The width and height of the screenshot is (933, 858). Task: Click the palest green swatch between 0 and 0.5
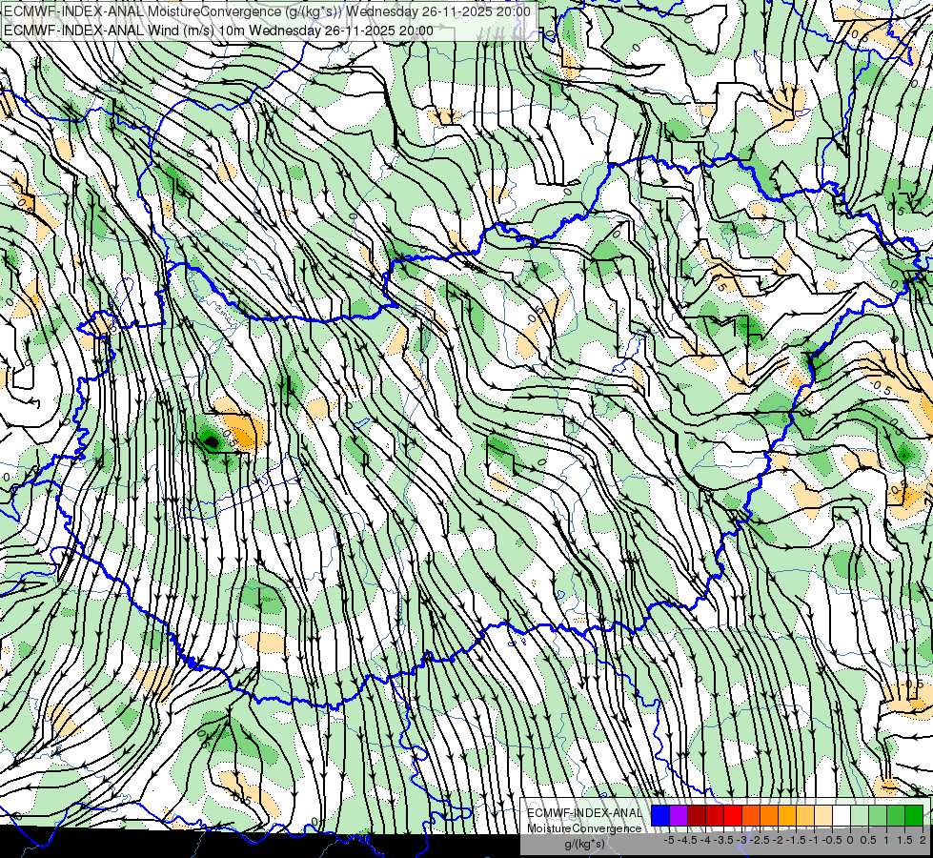coord(860,815)
